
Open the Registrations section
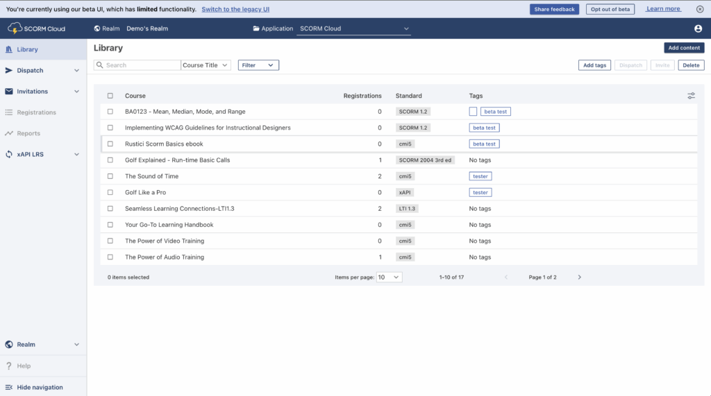[43, 112]
